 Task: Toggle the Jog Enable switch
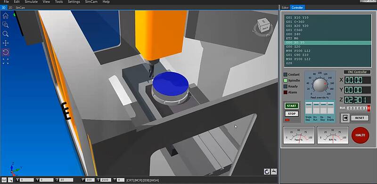[331, 108]
